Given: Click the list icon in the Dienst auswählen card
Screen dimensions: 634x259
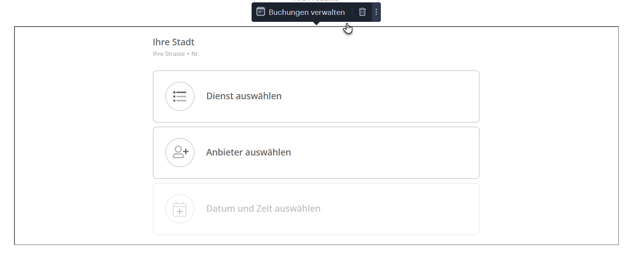Looking at the screenshot, I should (180, 96).
